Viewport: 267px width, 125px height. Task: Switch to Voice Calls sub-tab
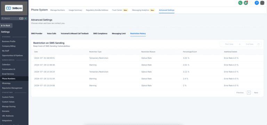(51, 33)
